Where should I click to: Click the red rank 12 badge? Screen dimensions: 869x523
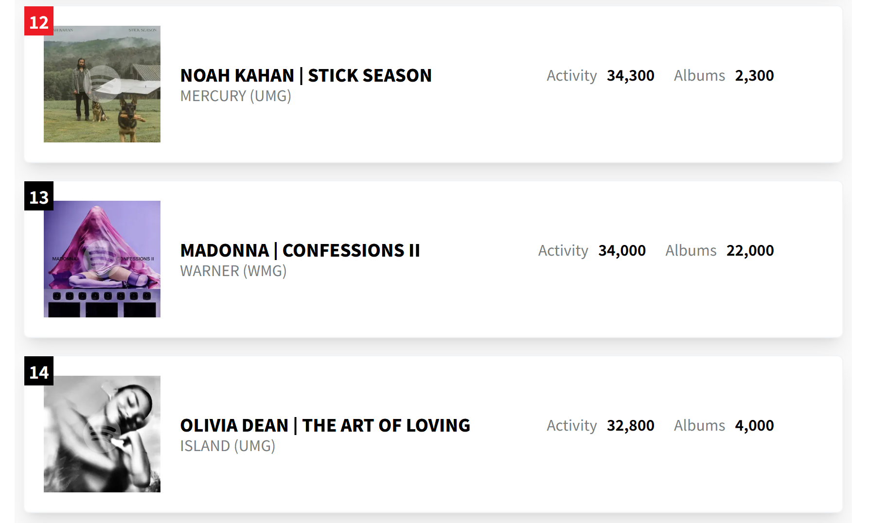coord(39,21)
